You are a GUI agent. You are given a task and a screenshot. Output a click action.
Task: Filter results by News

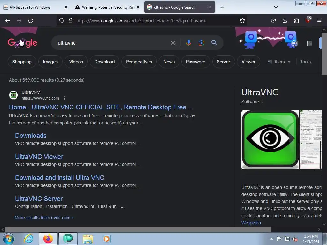(x=169, y=62)
